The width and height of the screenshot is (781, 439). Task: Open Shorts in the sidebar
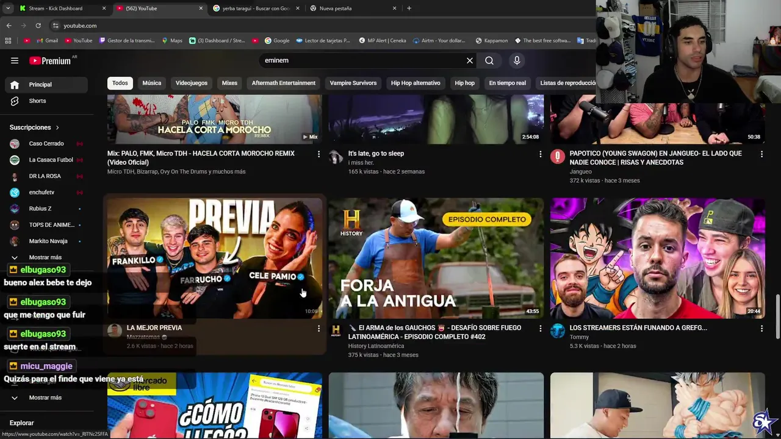click(48, 101)
